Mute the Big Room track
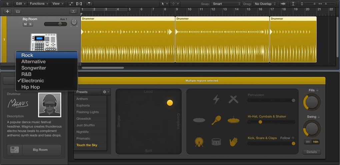 tap(25, 24)
